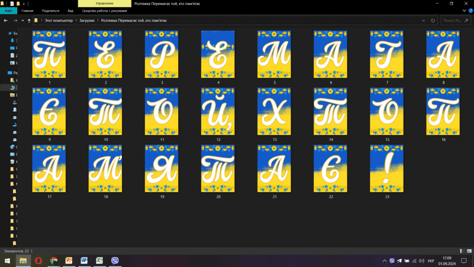The image size is (474, 267).
Task: Open volume speaker tray icon
Action: (422, 261)
